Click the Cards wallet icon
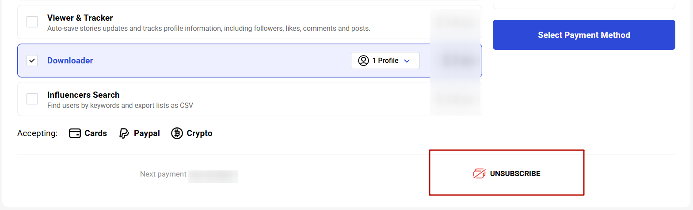693x210 pixels. [x=75, y=133]
